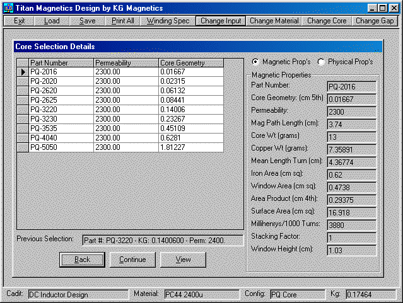Screen dimensions: 403x303
Task: Select the PQ-2620 part number cell
Action: click(61, 91)
